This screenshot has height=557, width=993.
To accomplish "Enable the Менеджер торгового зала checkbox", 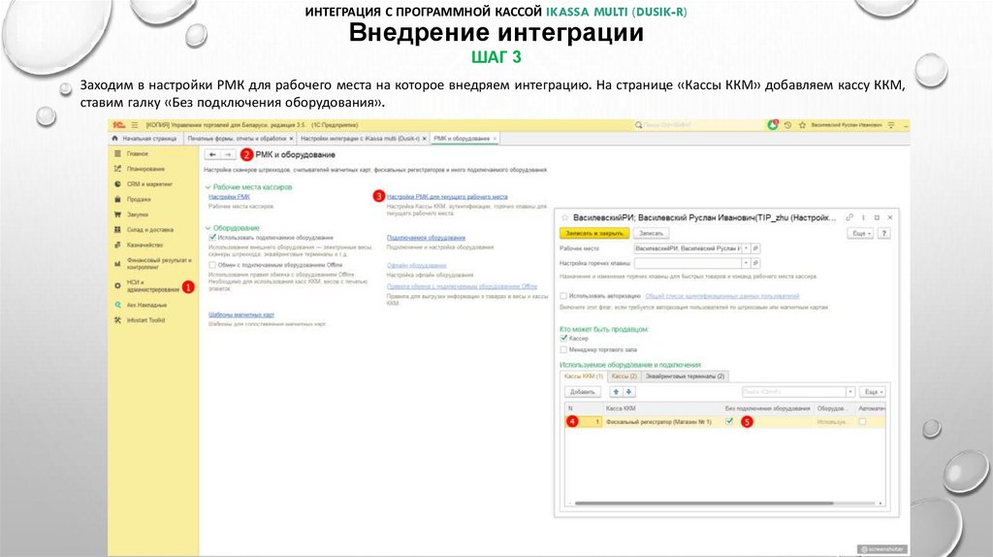I will [x=563, y=349].
